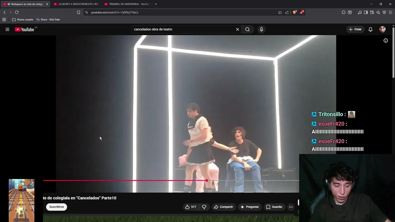This screenshot has width=395, height=222.
Task: Click the install app icon in address bar
Action: [x=280, y=12]
